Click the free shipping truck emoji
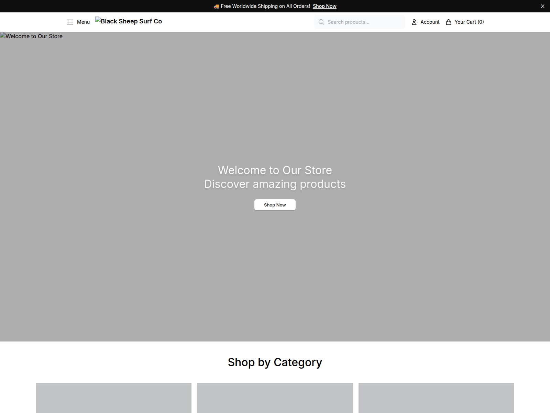 [x=216, y=6]
